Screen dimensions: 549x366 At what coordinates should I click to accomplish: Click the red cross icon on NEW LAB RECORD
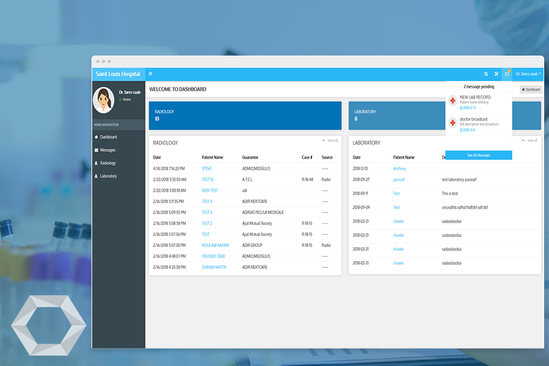(452, 101)
